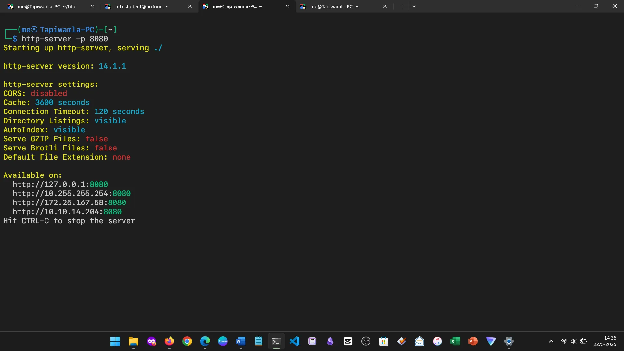Screen dimensions: 624x351
Task: Start Firefox from the taskbar
Action: click(169, 341)
